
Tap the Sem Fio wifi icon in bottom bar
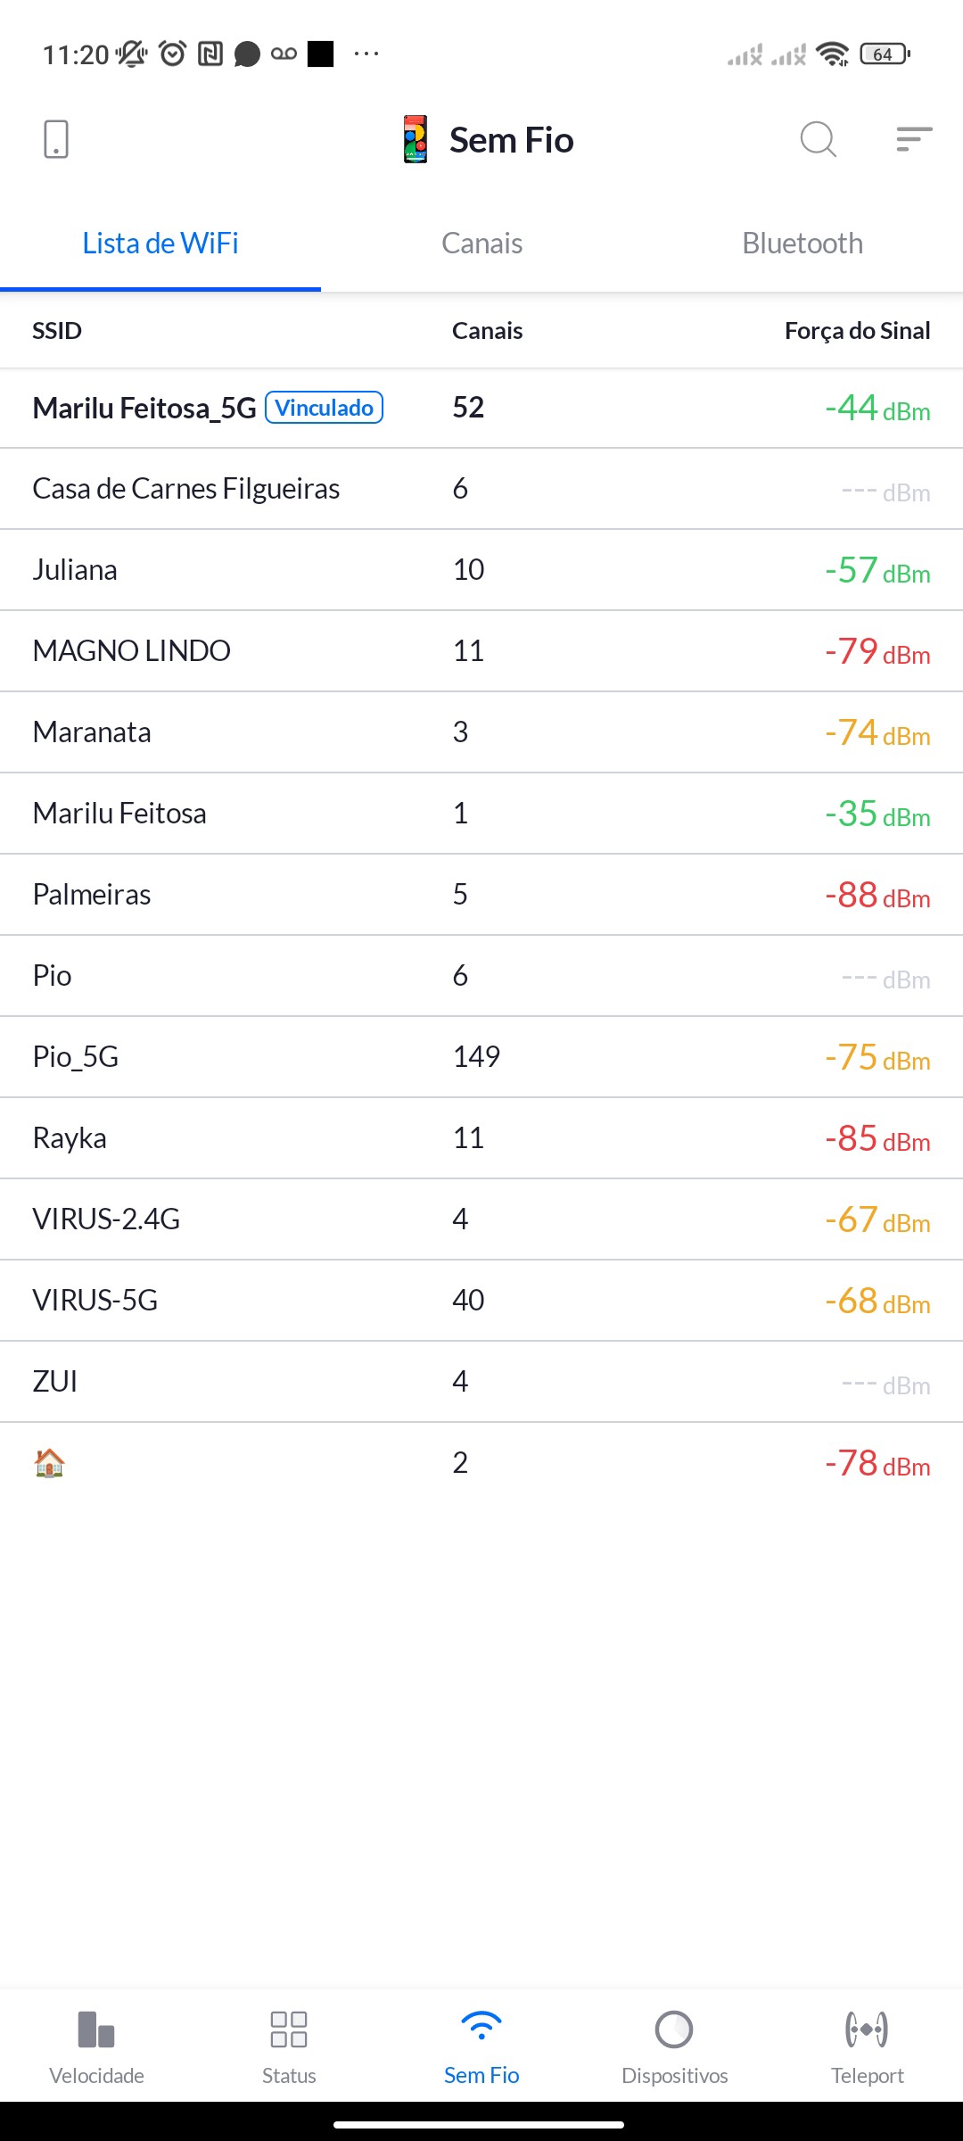pyautogui.click(x=481, y=2027)
